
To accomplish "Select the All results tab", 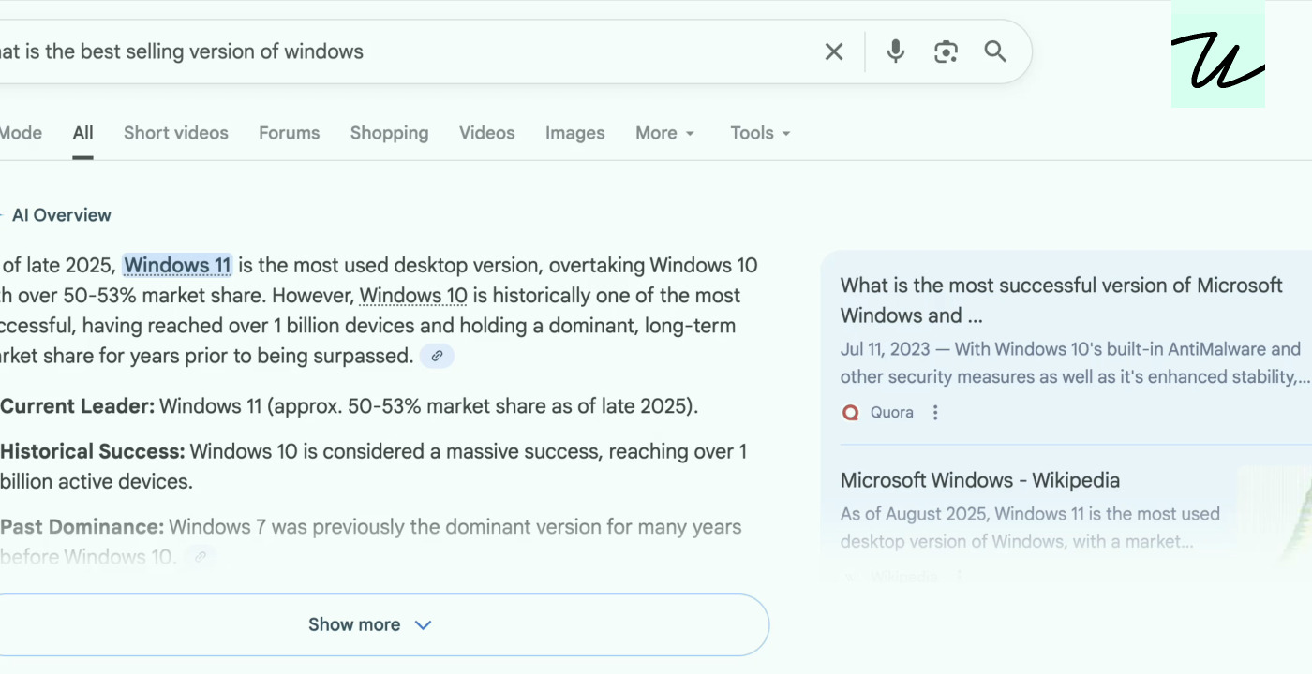I will pos(83,133).
